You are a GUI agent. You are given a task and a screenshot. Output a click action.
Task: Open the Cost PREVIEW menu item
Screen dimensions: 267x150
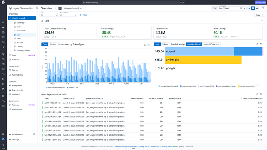coord(22,55)
